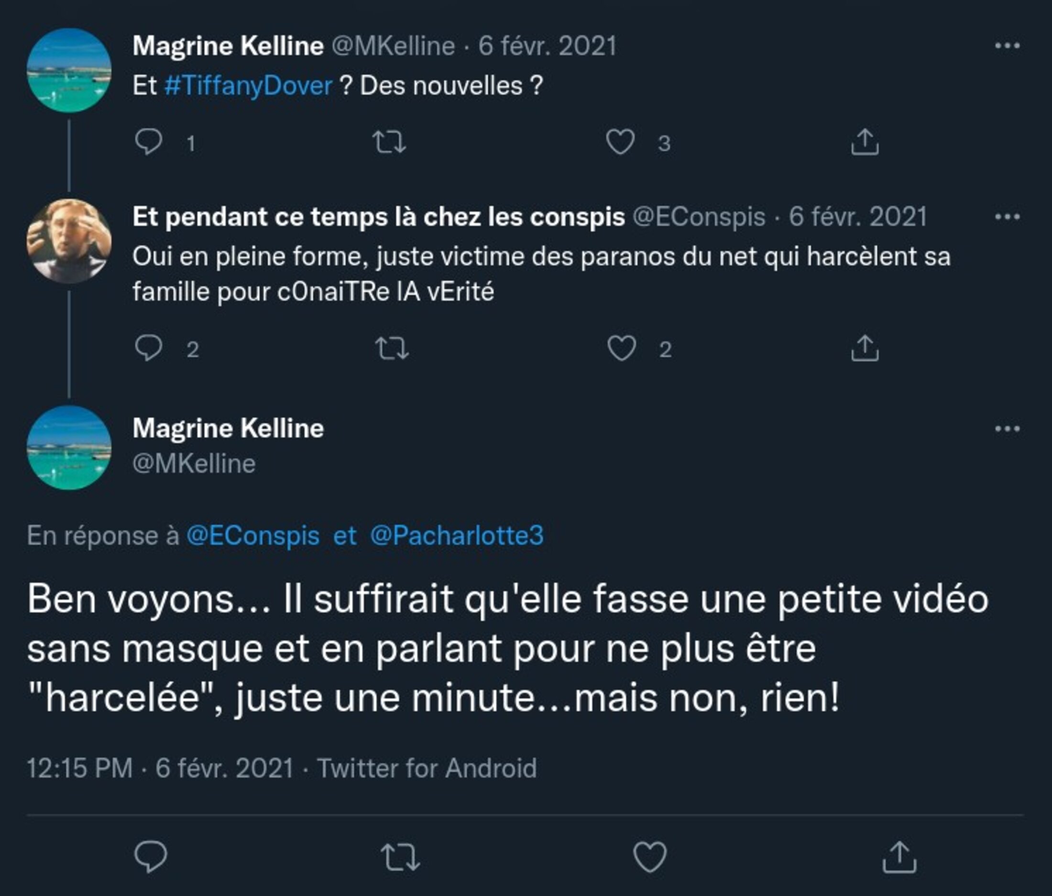
Task: Open more options for @EConspis tweet
Action: [x=1008, y=217]
